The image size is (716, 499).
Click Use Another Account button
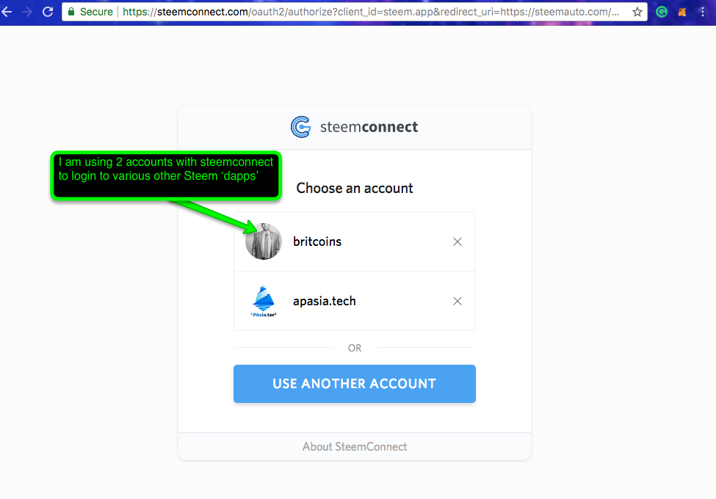pos(355,384)
